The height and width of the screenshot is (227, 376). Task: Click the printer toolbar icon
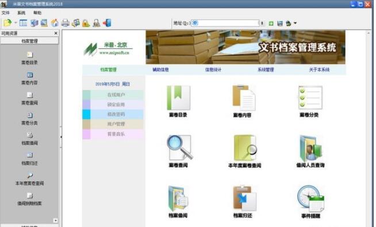click(65, 23)
